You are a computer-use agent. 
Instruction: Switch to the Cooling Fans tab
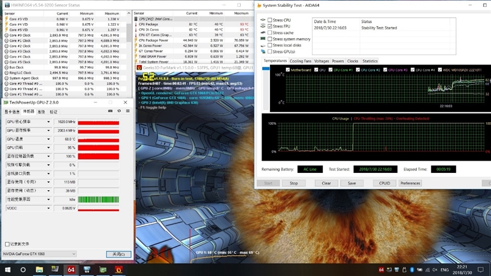coord(300,61)
